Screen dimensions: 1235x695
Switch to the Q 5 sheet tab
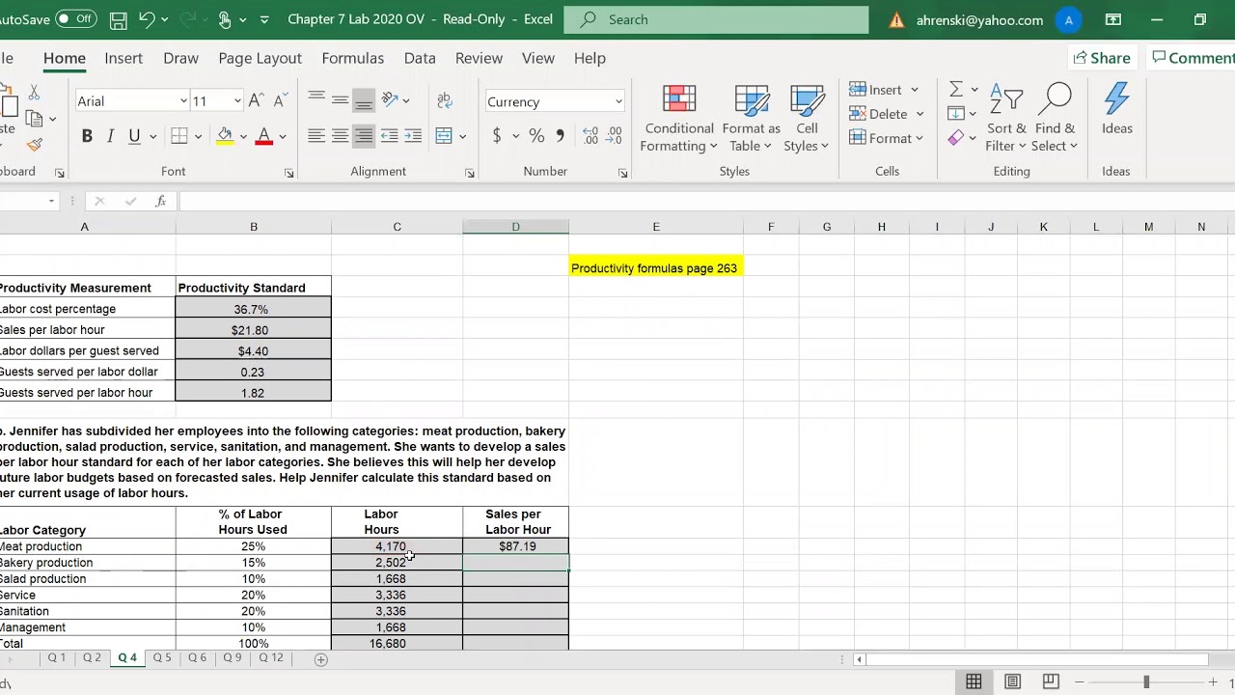pos(162,658)
